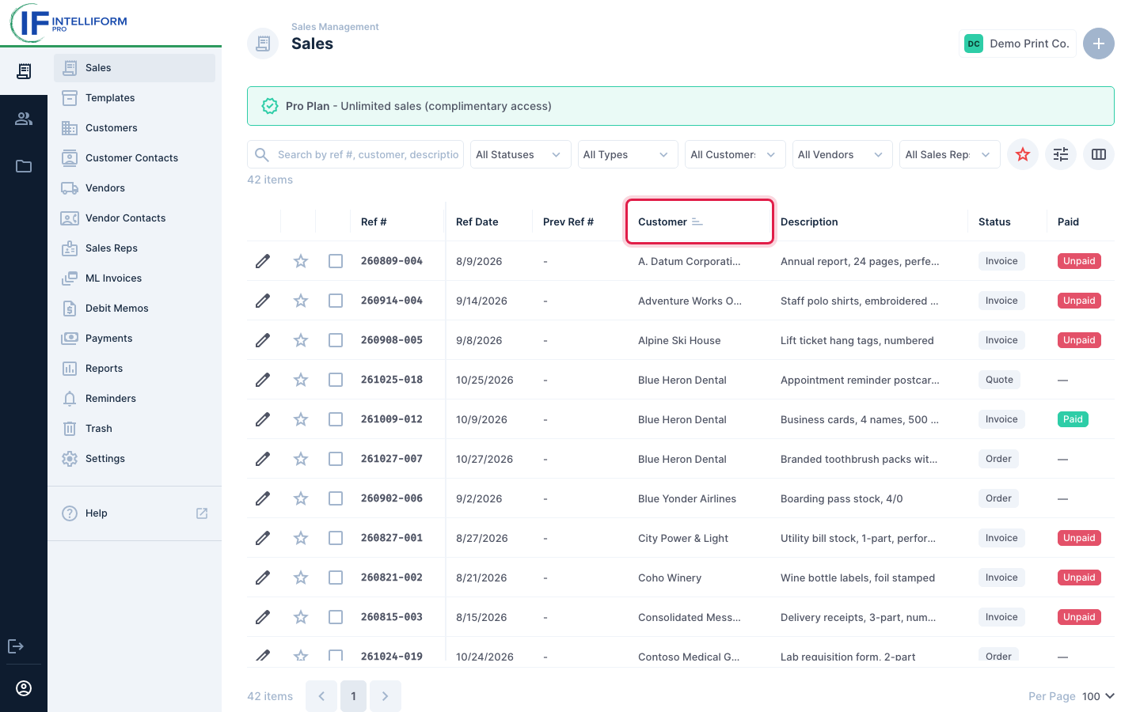Open the folder section in the left rail
The height and width of the screenshot is (712, 1140).
pyautogui.click(x=24, y=166)
